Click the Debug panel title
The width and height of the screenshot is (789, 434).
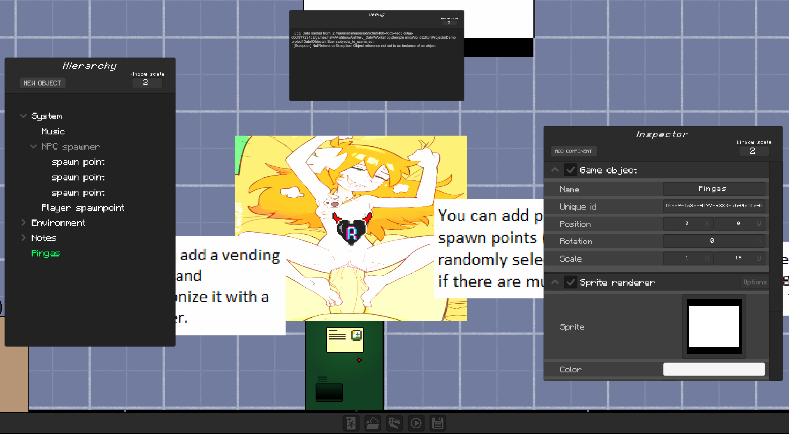coord(376,14)
